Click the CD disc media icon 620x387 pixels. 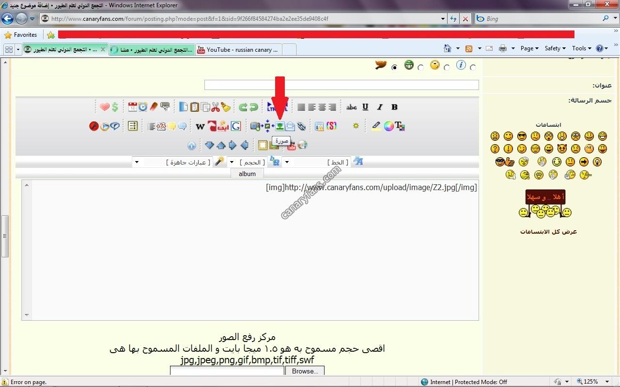pyautogui.click(x=302, y=145)
